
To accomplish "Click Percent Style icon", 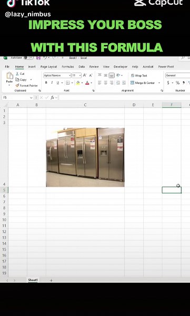I will 177,83.
